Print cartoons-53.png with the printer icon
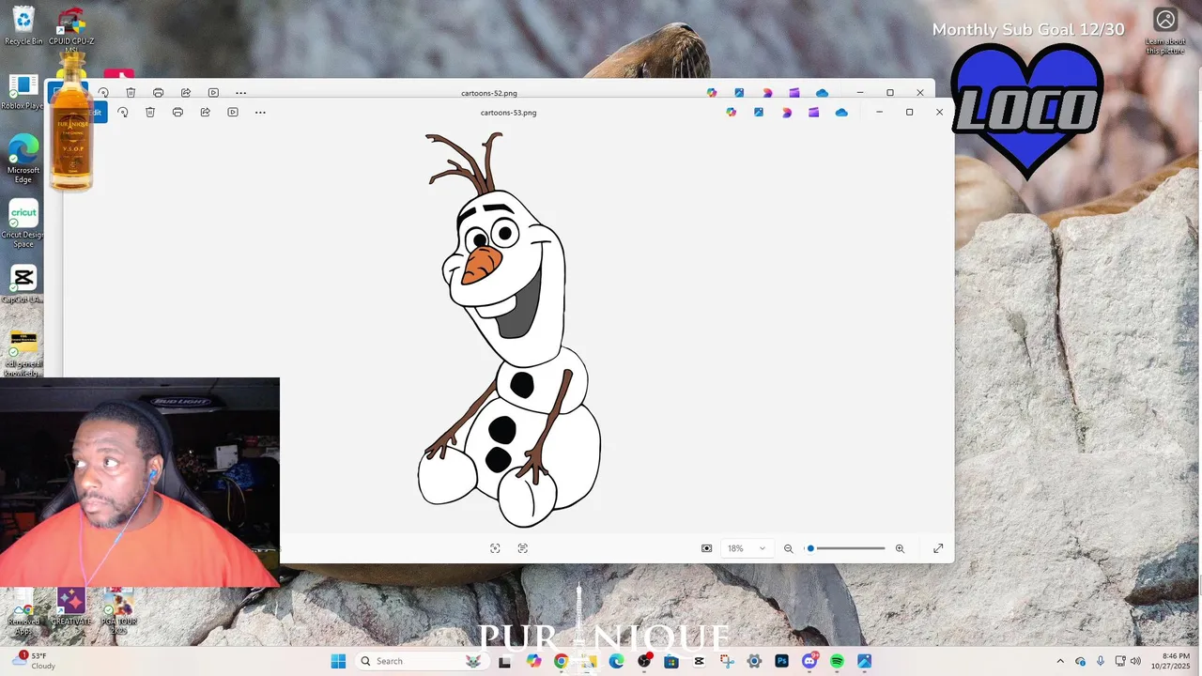This screenshot has width=1202, height=676. pos(177,113)
